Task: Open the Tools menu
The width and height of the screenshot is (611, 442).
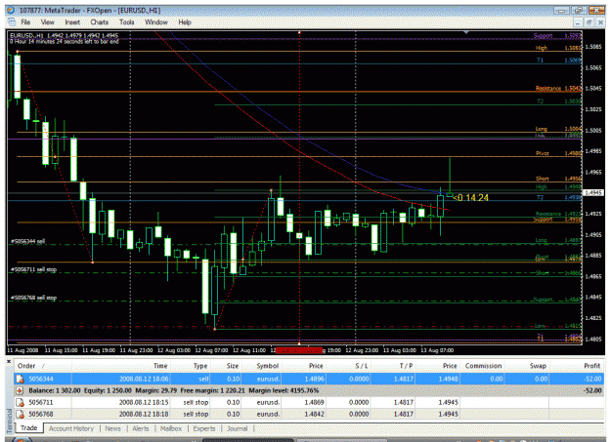Action: (127, 22)
